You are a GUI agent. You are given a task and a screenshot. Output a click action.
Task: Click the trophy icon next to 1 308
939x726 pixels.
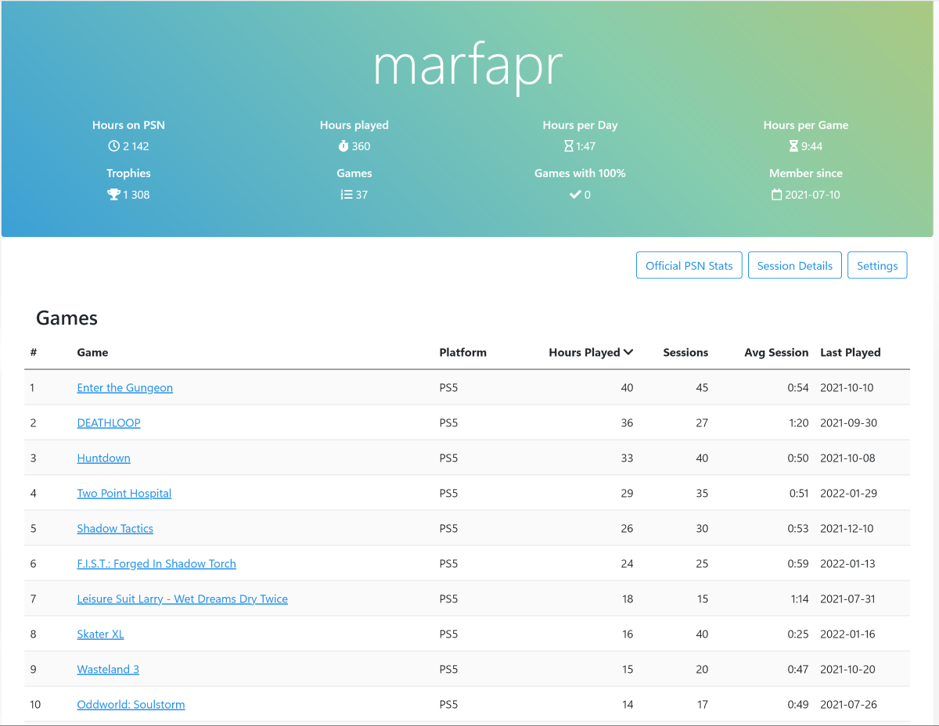coord(113,195)
